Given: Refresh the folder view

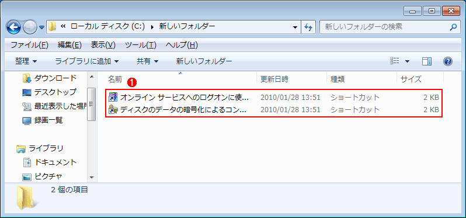Looking at the screenshot, I should click(308, 27).
